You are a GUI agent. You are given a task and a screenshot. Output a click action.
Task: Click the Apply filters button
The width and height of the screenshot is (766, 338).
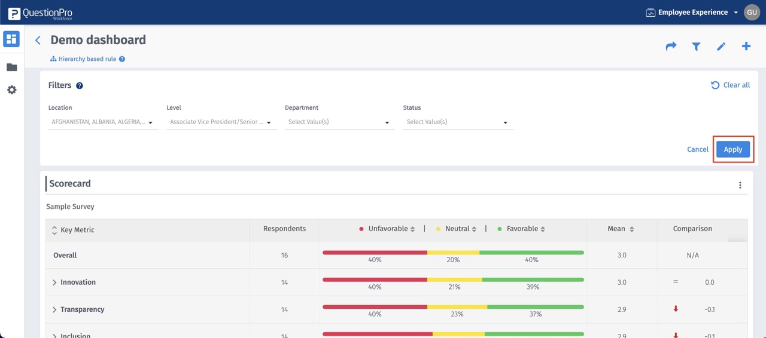click(x=732, y=149)
